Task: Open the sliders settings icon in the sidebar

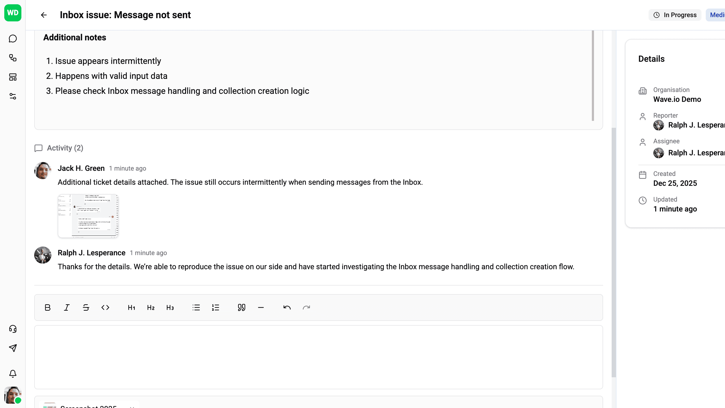Action: click(13, 97)
